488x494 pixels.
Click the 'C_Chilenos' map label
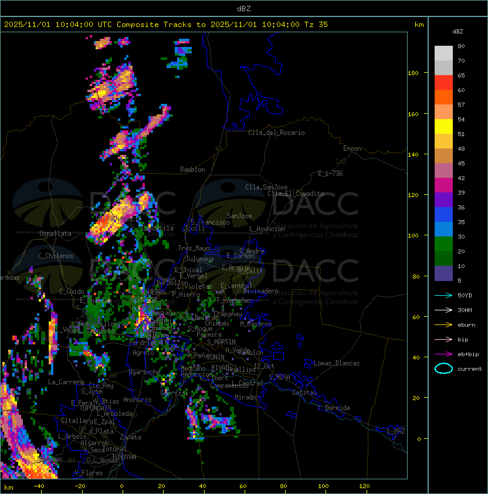(x=56, y=256)
